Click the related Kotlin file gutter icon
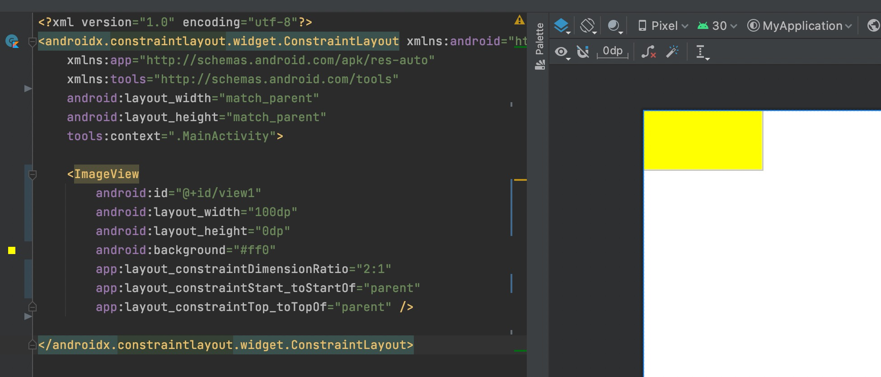This screenshot has height=377, width=881. [12, 42]
